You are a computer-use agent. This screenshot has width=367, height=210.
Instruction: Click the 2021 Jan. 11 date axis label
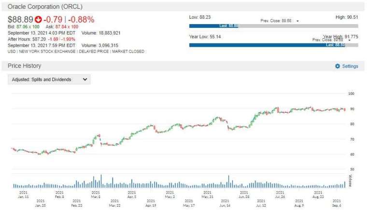[x=23, y=195]
